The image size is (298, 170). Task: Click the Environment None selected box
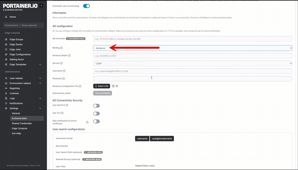(x=23, y=25)
